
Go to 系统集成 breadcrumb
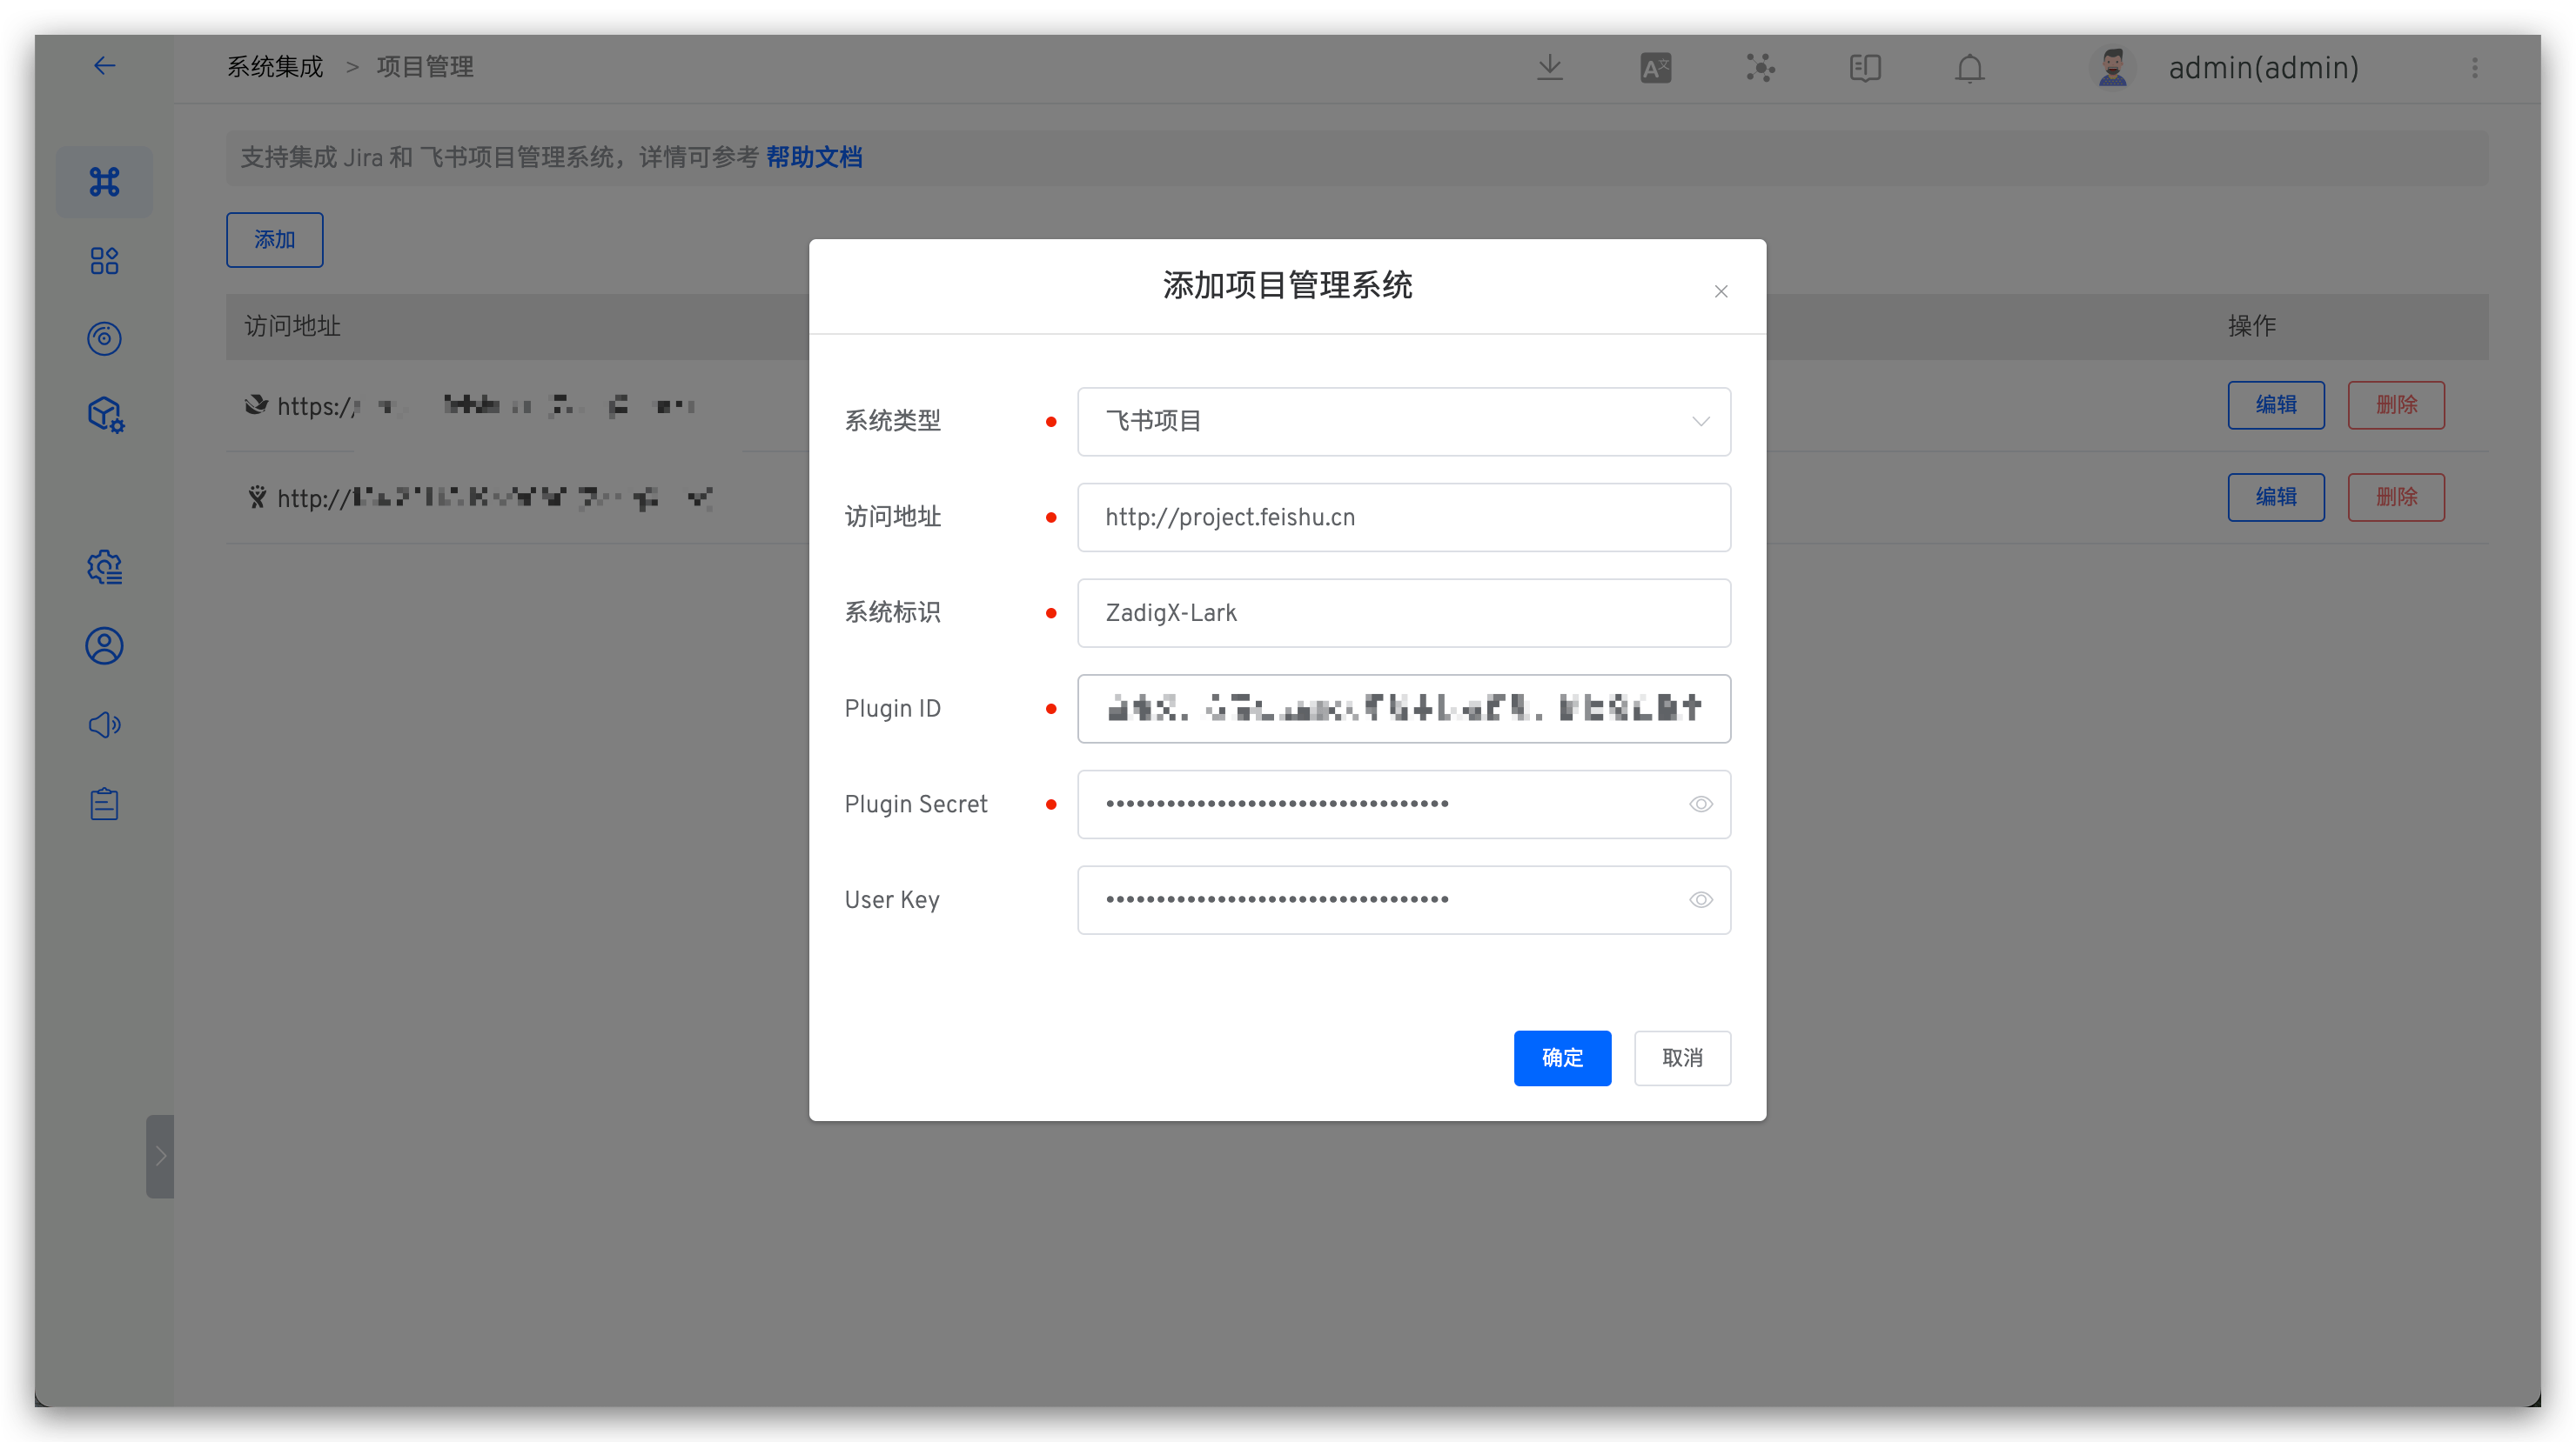275,67
